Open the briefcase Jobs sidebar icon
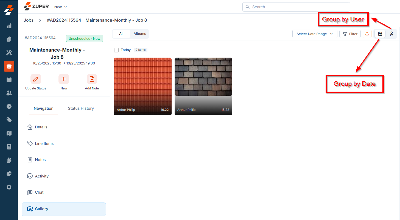 (x=9, y=66)
